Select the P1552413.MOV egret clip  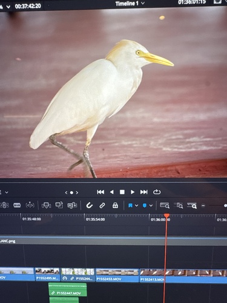(183, 276)
